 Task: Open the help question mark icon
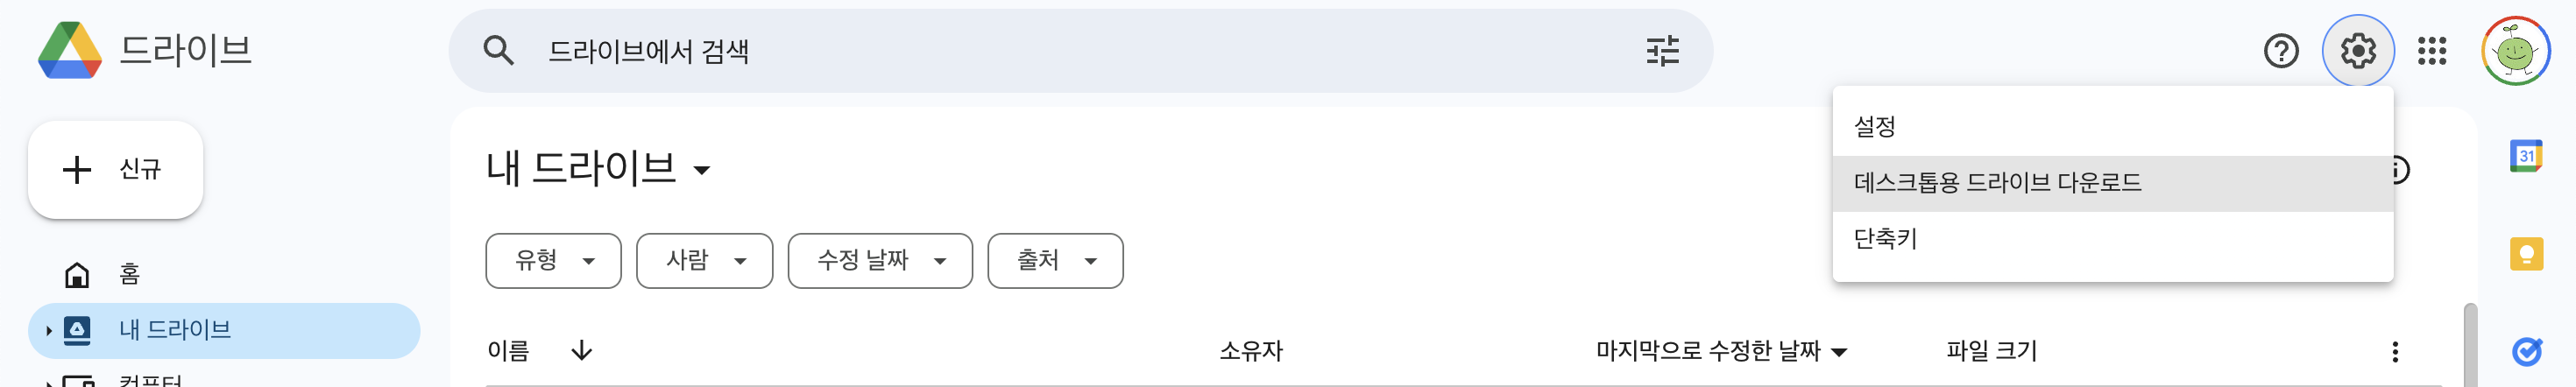(2281, 51)
